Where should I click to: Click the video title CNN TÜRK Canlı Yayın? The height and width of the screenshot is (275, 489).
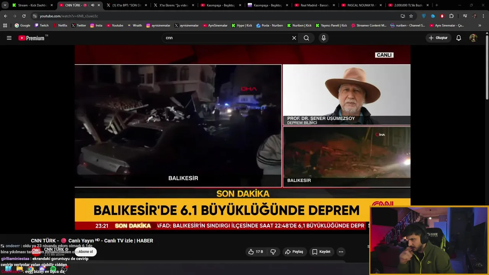[92, 241]
